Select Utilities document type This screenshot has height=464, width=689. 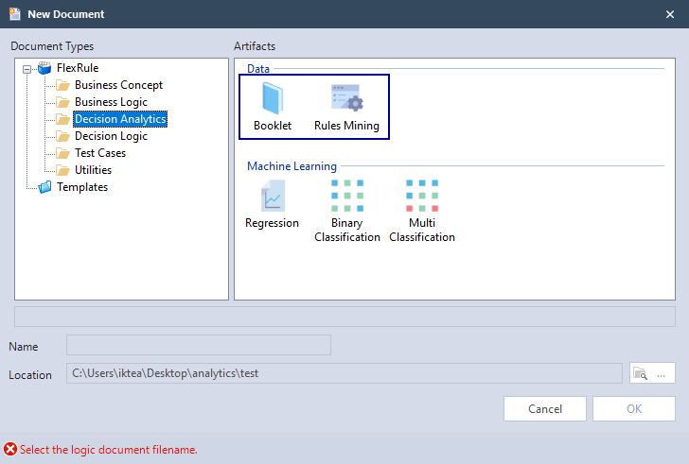[x=93, y=170]
